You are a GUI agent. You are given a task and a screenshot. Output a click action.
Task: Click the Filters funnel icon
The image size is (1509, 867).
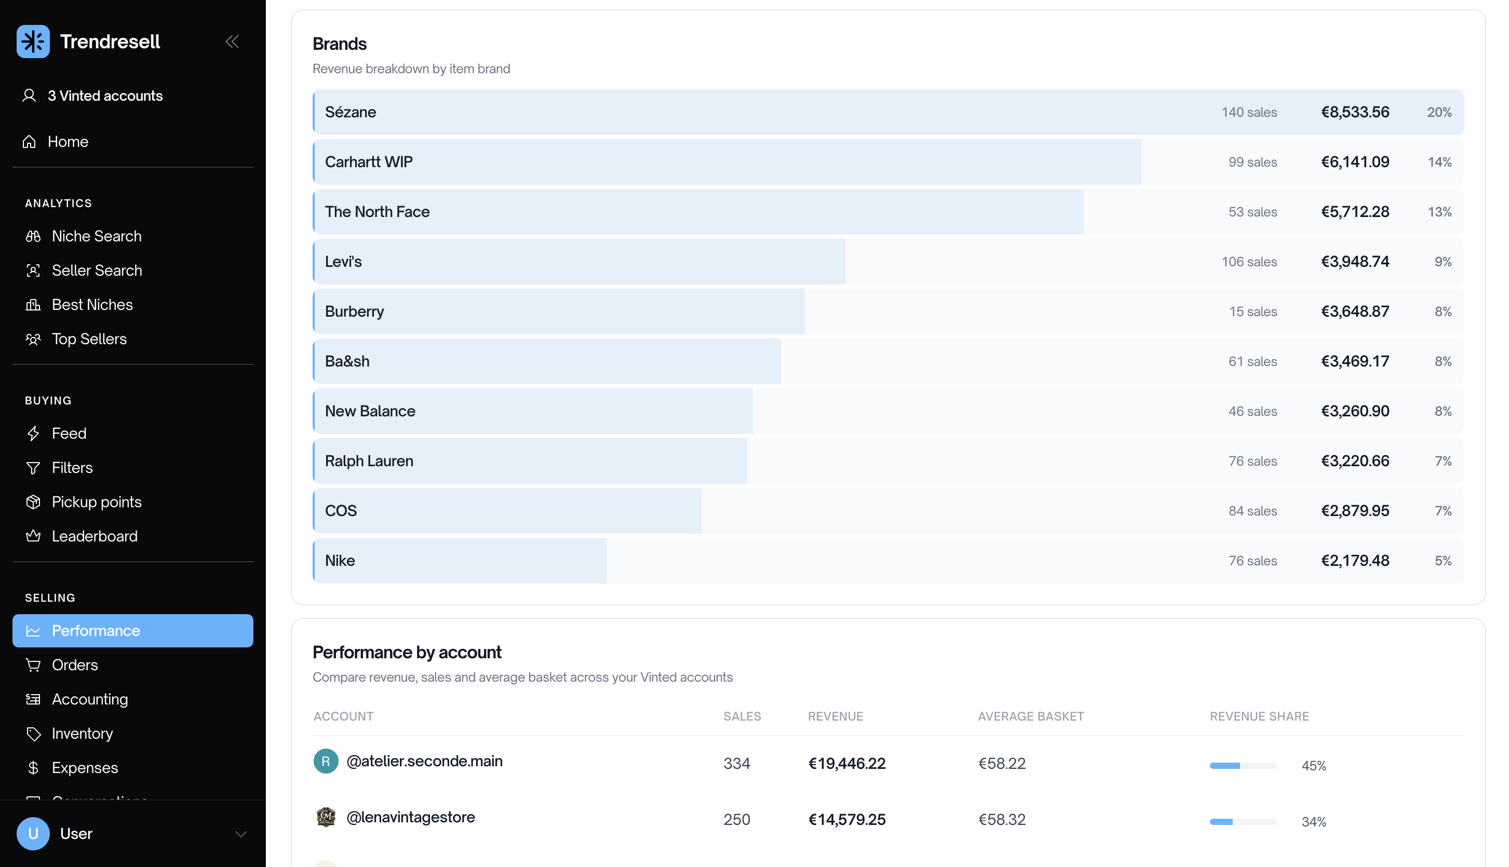pyautogui.click(x=33, y=468)
